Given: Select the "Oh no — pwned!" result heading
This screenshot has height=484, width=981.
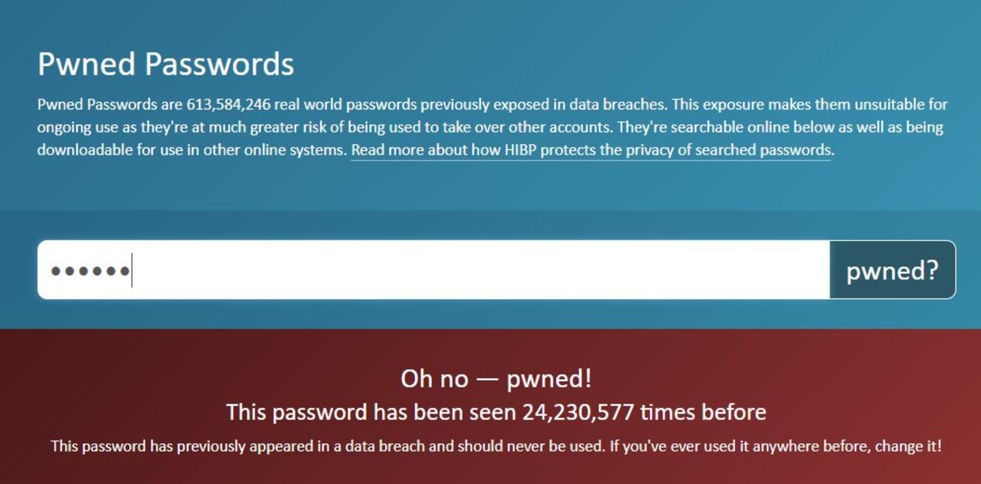Looking at the screenshot, I should click(x=496, y=379).
